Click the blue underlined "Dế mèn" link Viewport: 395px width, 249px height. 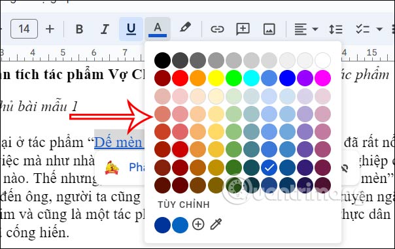[118, 142]
